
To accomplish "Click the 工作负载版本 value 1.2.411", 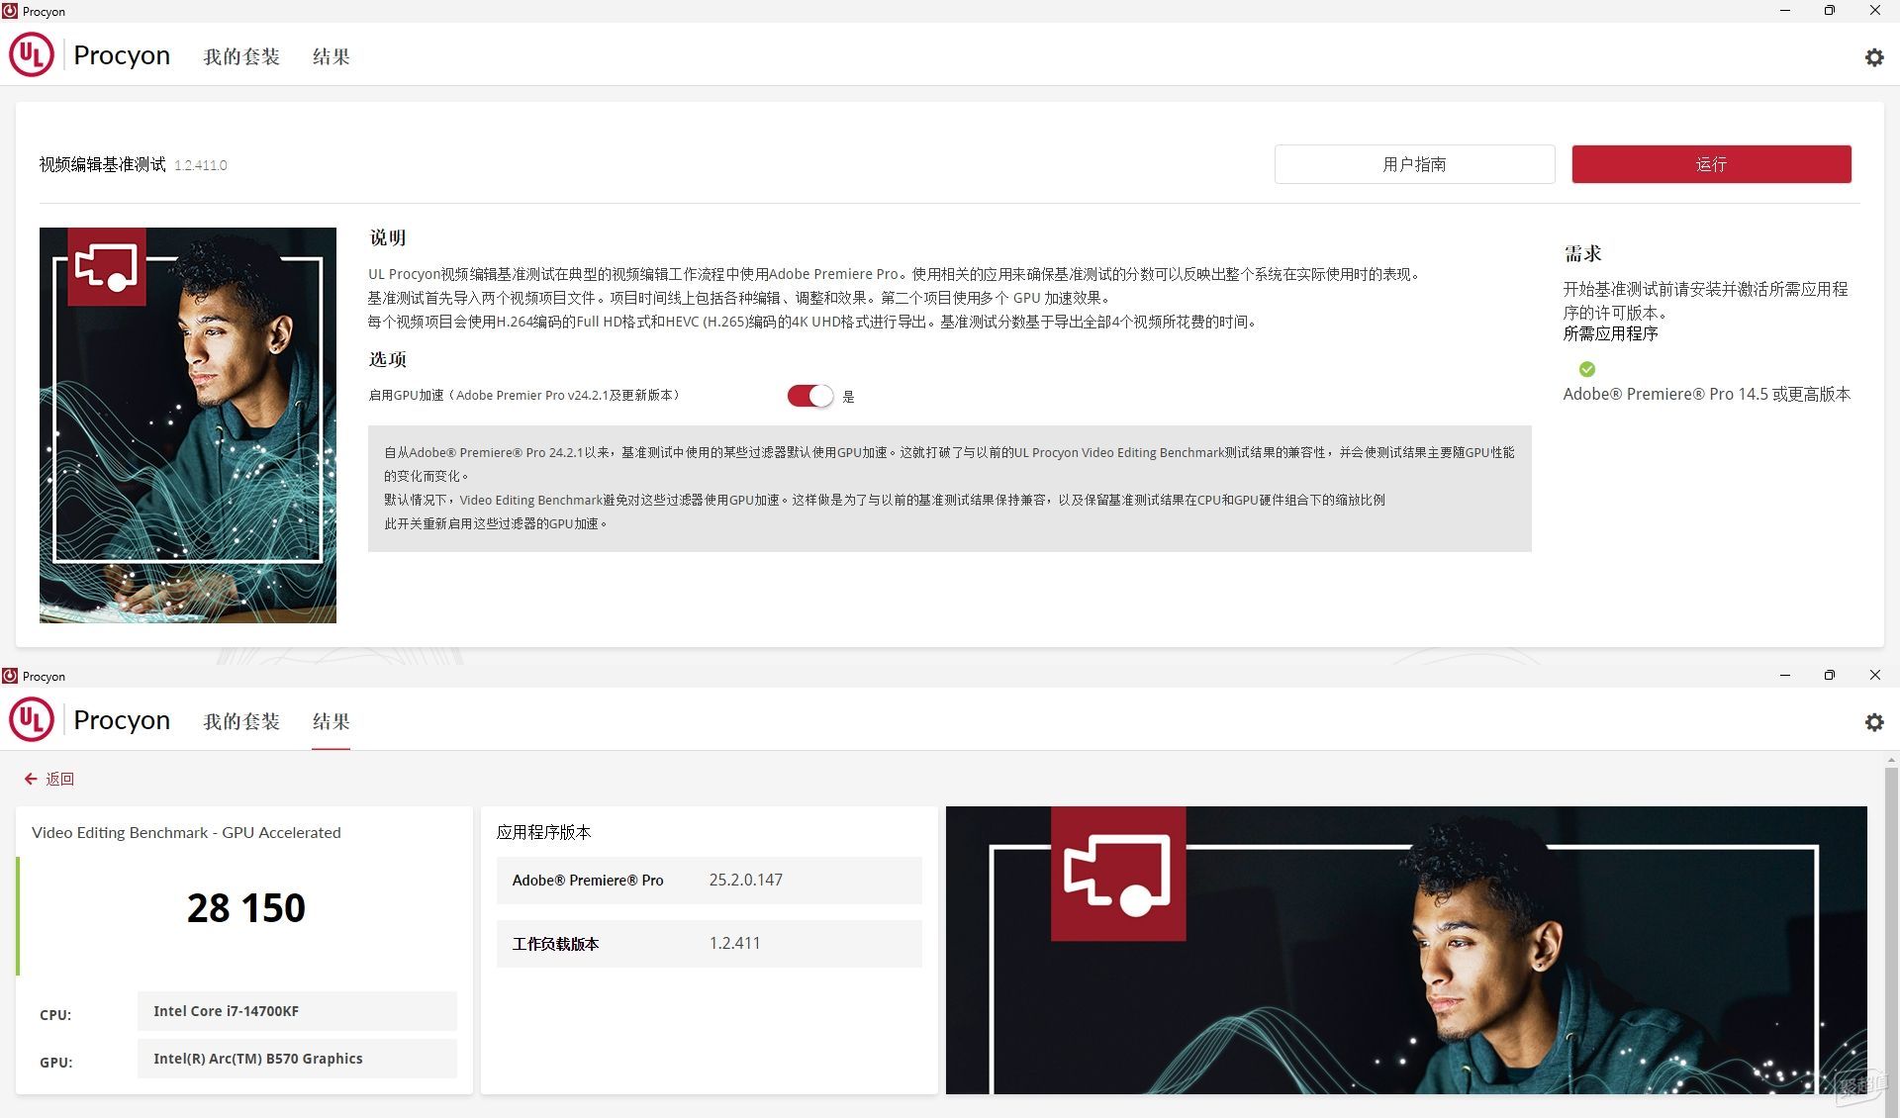I will pos(734,943).
